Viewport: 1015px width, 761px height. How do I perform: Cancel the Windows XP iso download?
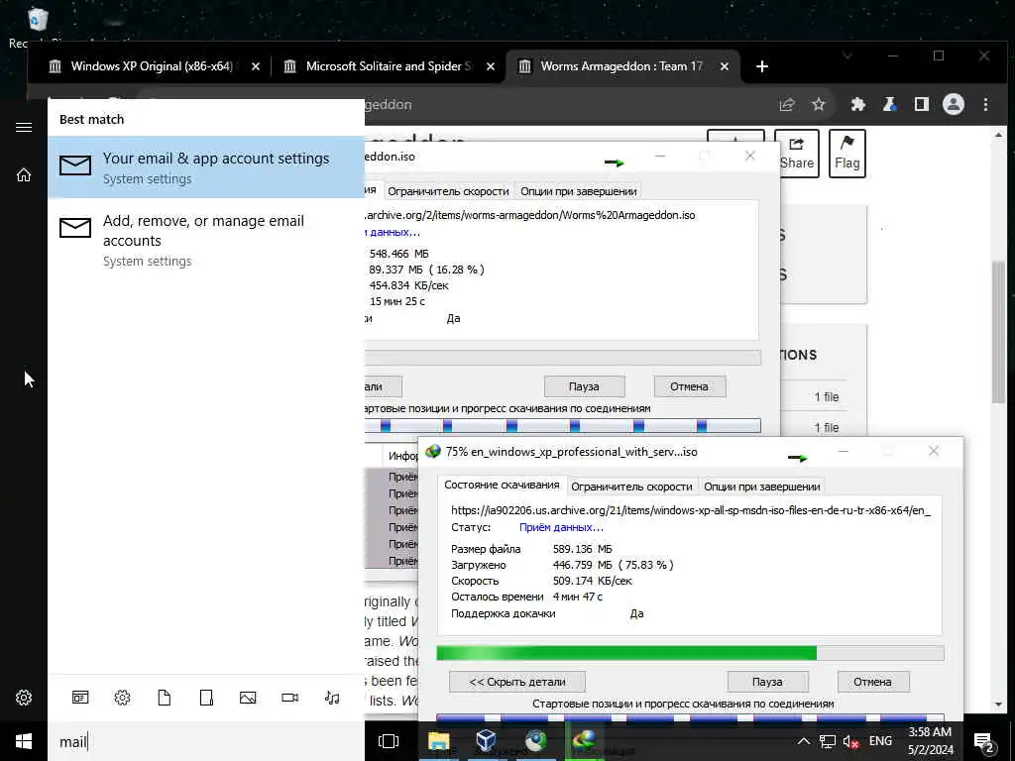(872, 682)
